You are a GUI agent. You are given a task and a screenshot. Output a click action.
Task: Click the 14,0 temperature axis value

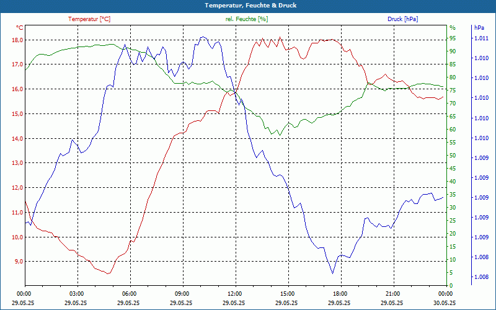point(18,138)
